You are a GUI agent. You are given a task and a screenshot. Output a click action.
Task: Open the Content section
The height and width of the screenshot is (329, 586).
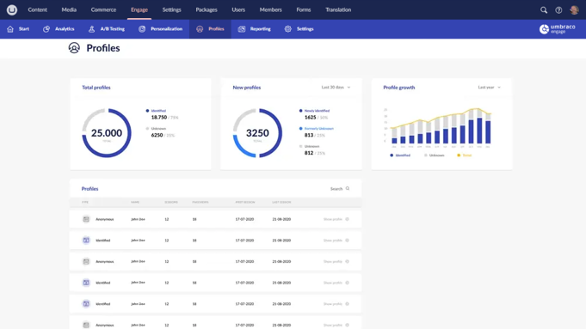[37, 9]
